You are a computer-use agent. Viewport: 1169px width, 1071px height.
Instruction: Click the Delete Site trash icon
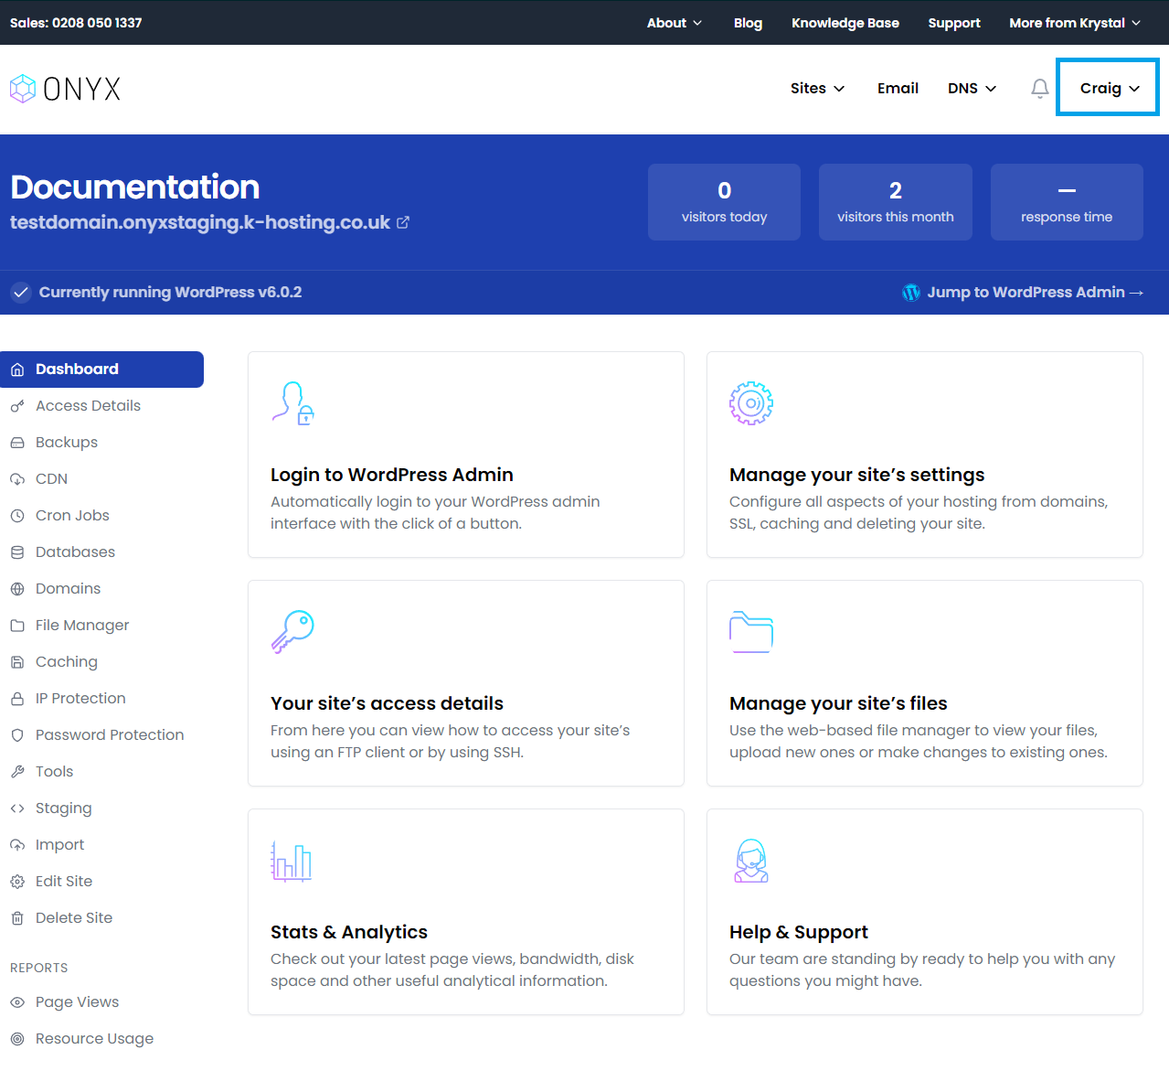coord(17,918)
